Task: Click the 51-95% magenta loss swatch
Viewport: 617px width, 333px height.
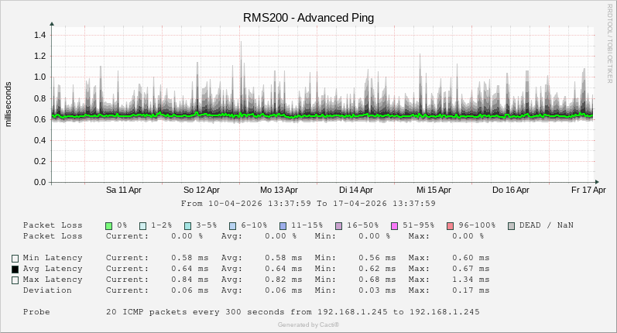Action: (x=394, y=225)
